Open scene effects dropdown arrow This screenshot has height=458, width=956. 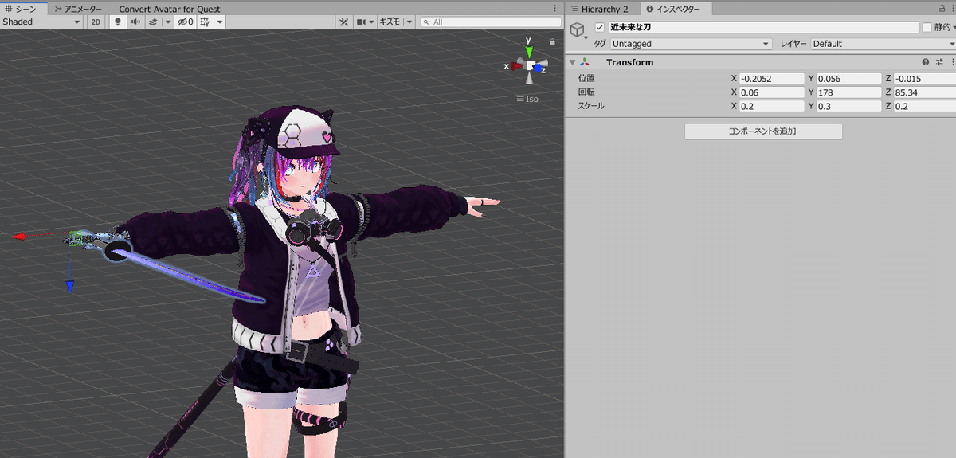tap(168, 22)
